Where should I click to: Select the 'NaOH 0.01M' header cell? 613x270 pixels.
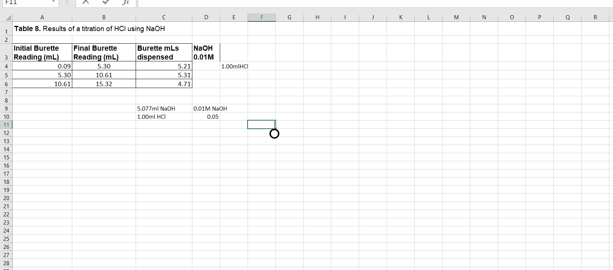pos(206,53)
